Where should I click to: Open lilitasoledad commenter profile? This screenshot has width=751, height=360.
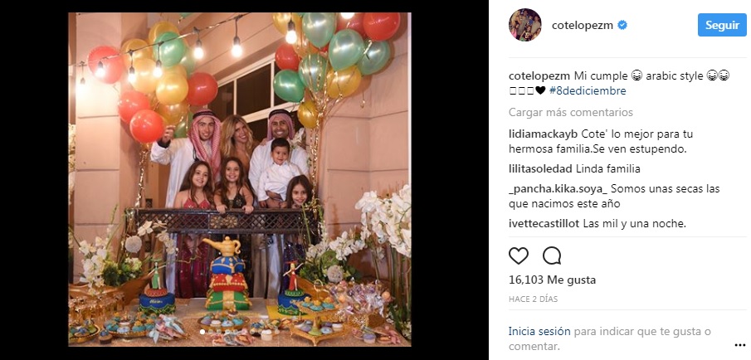click(x=540, y=168)
